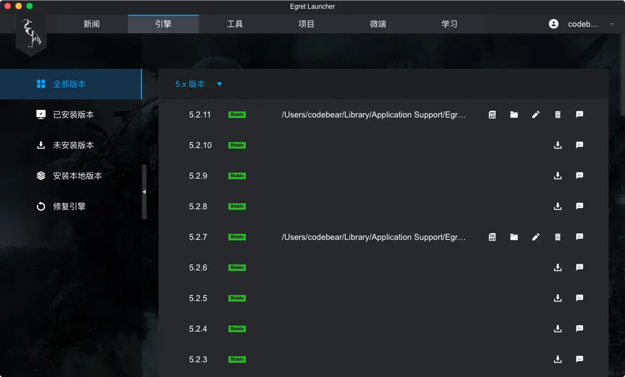This screenshot has height=377, width=625.
Task: Click the Egret Launcher window title
Action: point(312,7)
